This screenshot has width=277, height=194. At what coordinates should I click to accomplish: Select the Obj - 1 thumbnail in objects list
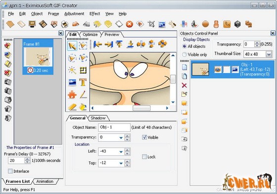200,69
